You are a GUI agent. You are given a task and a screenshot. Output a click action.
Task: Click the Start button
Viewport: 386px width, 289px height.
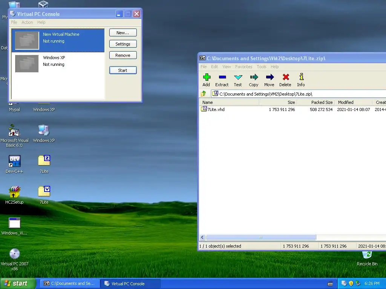18,283
